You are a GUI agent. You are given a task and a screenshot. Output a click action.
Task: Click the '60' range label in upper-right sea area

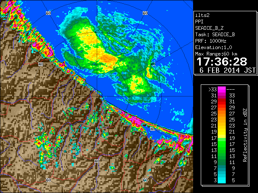[x=145, y=13]
